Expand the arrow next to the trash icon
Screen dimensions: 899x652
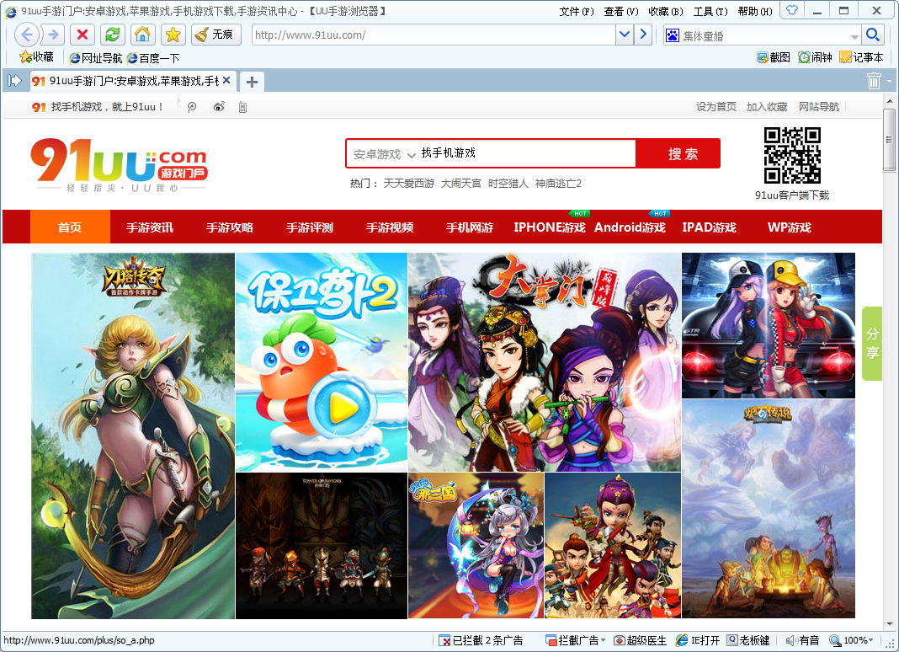tap(889, 82)
